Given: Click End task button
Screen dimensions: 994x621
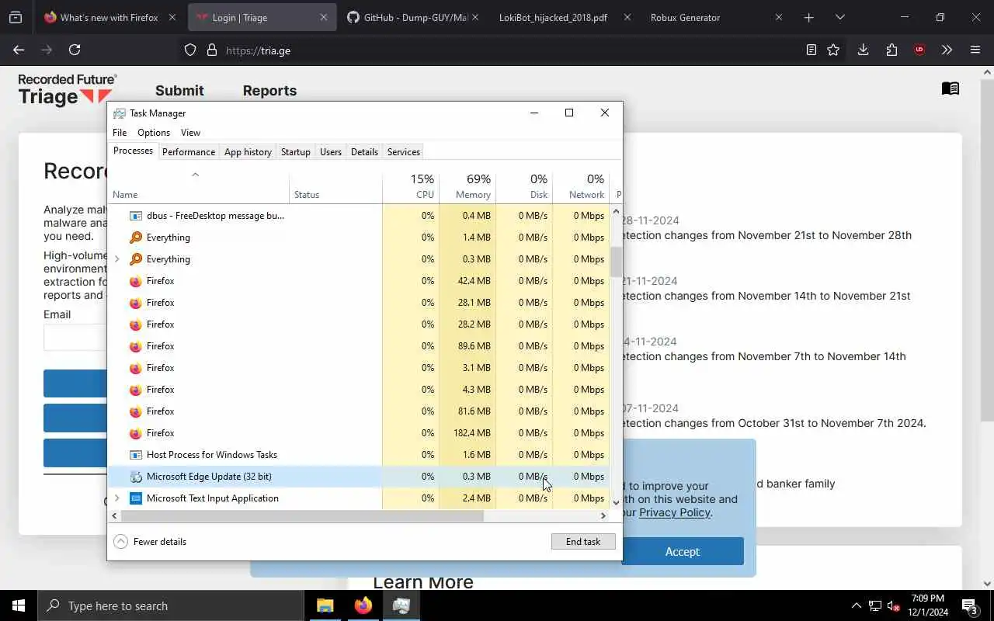Looking at the screenshot, I should [x=583, y=542].
